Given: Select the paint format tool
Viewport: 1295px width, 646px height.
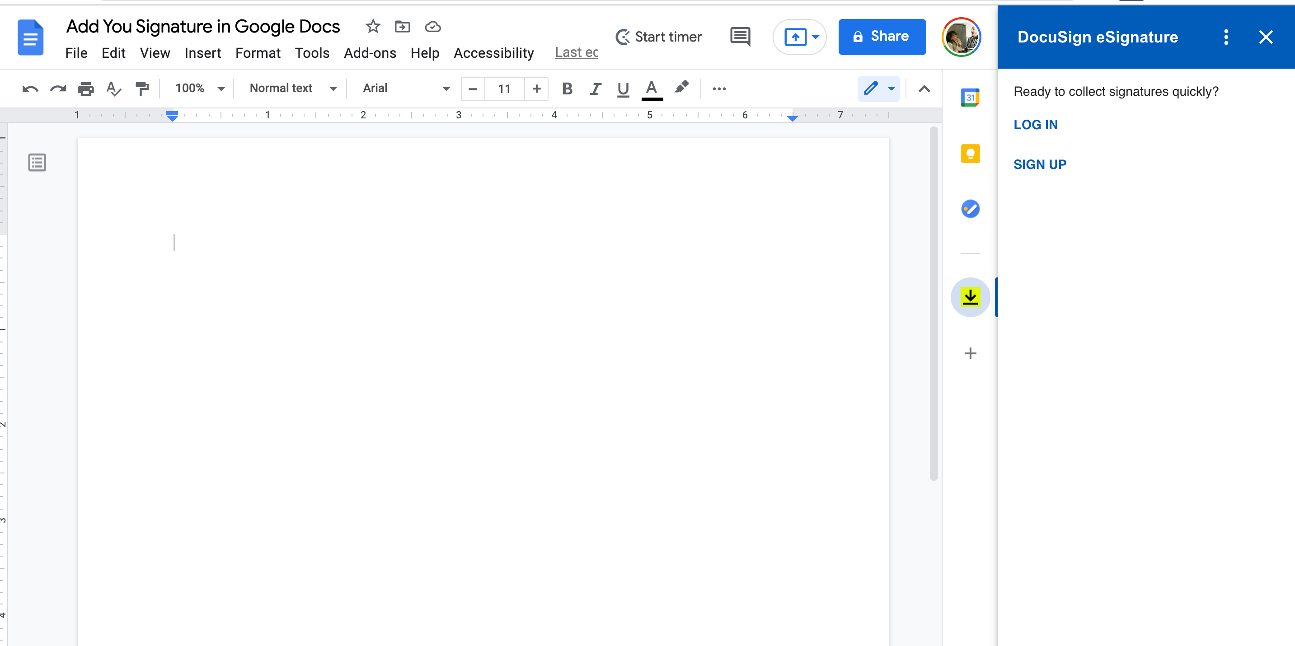Looking at the screenshot, I should pos(142,89).
